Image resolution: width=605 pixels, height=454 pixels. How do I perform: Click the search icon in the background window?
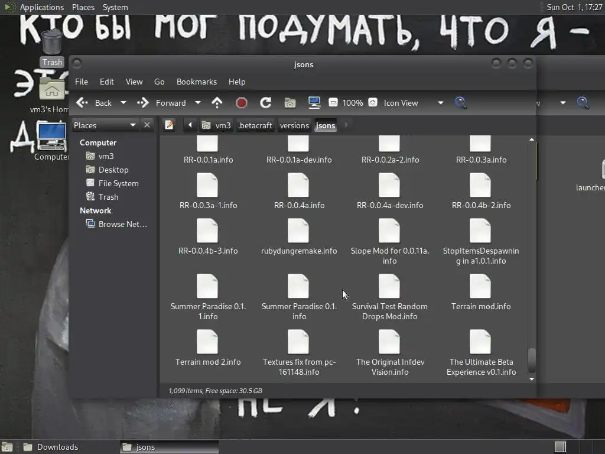pos(583,103)
